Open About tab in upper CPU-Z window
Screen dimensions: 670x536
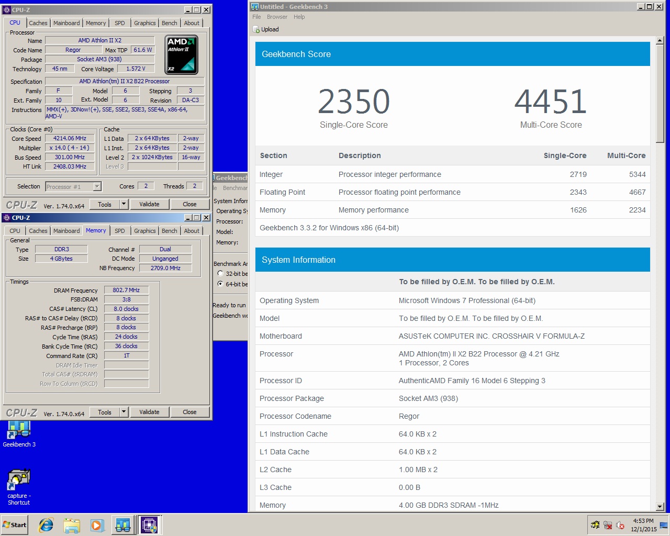192,23
